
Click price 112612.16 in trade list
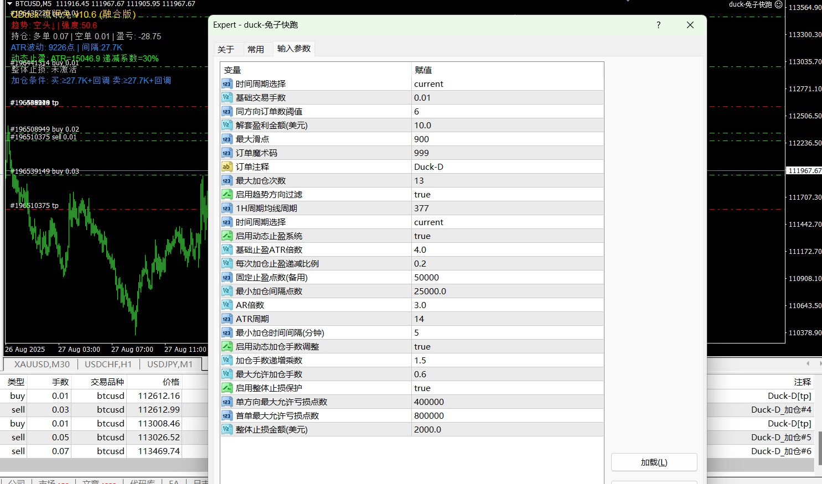pos(159,395)
